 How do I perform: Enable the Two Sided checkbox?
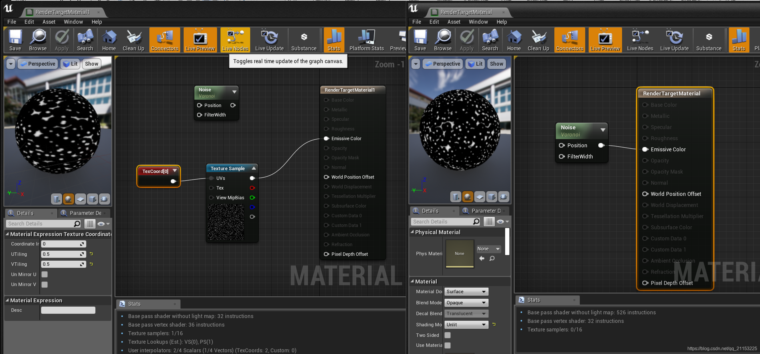447,335
